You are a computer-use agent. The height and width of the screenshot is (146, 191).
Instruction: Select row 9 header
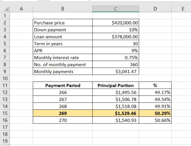tap(5, 71)
